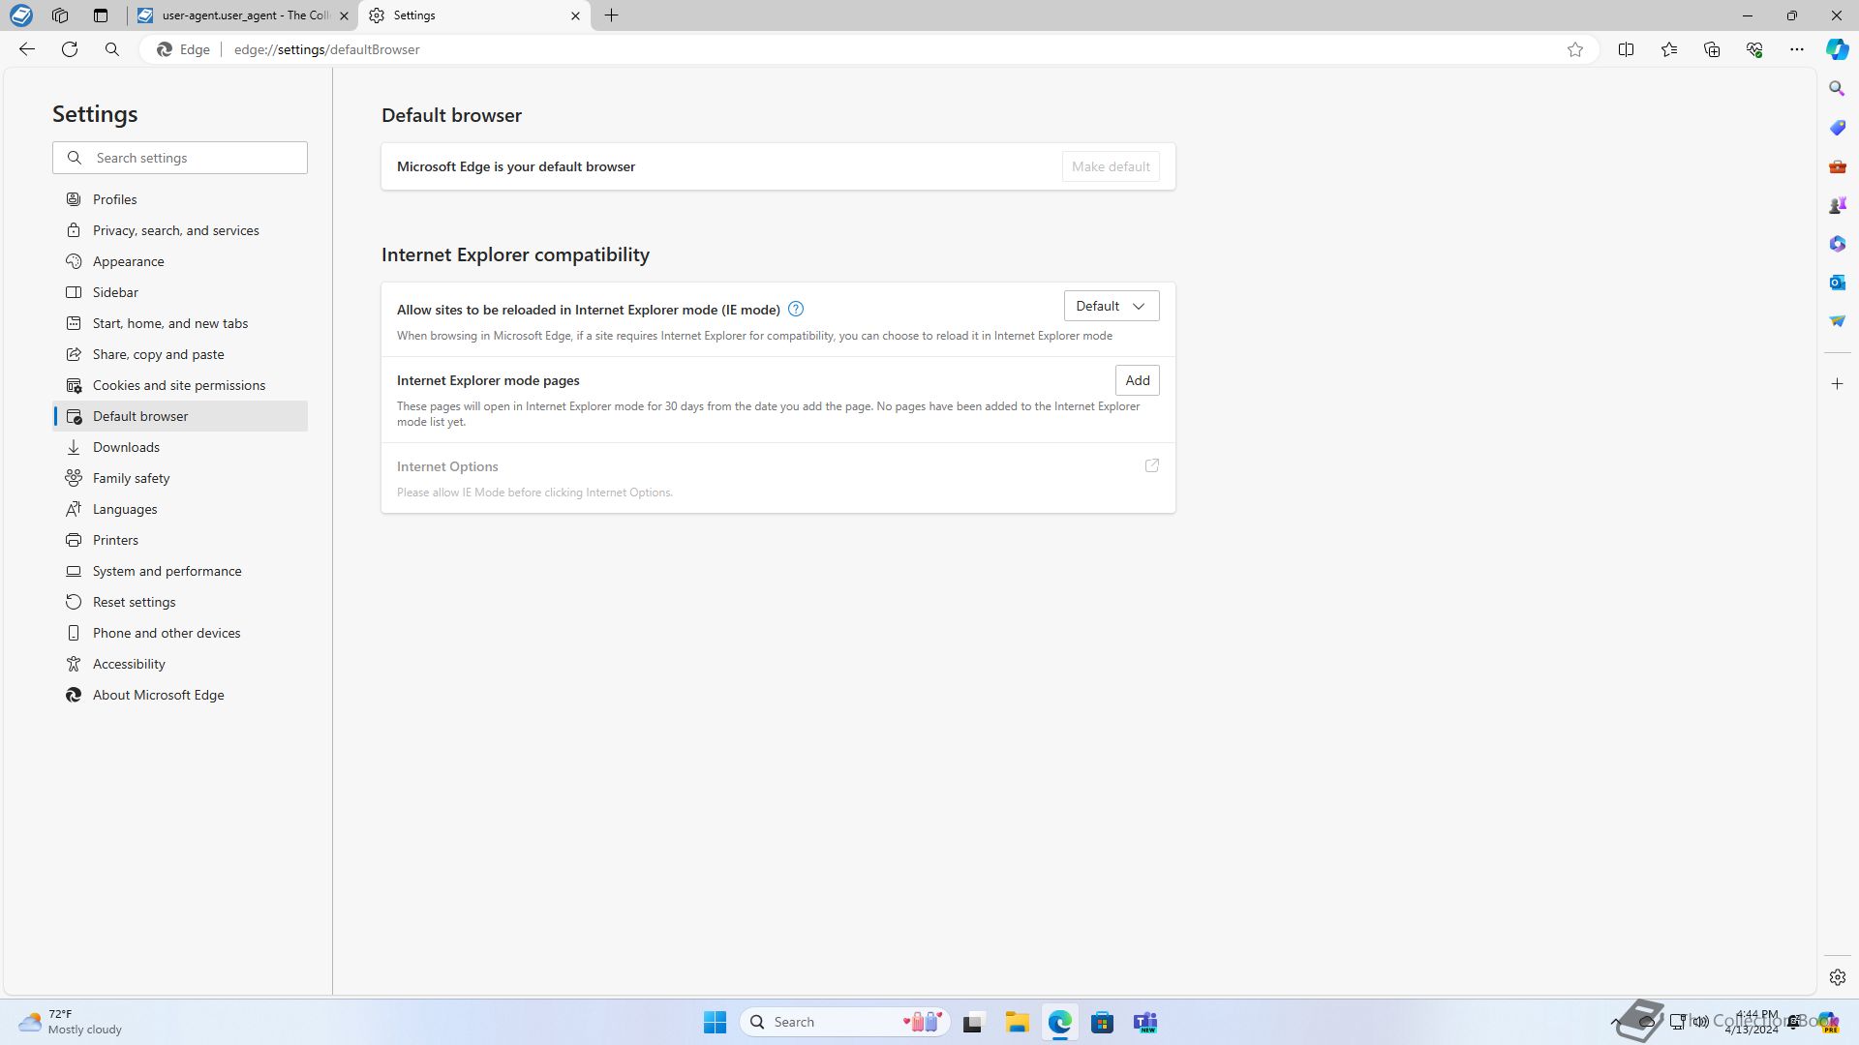Open sidebar Microsoft 365 icon

[x=1837, y=244]
